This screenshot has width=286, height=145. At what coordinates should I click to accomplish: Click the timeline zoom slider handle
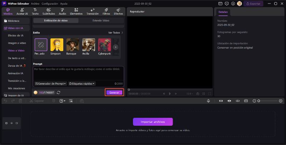point(259,101)
